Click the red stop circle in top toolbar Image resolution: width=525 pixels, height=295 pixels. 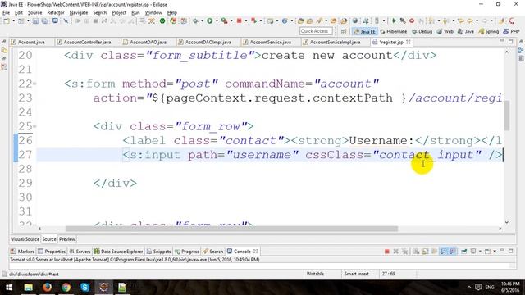click(x=412, y=20)
